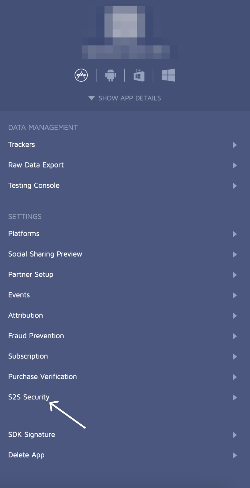This screenshot has width=250, height=488.
Task: Click the Delete App option
Action: [x=26, y=455]
